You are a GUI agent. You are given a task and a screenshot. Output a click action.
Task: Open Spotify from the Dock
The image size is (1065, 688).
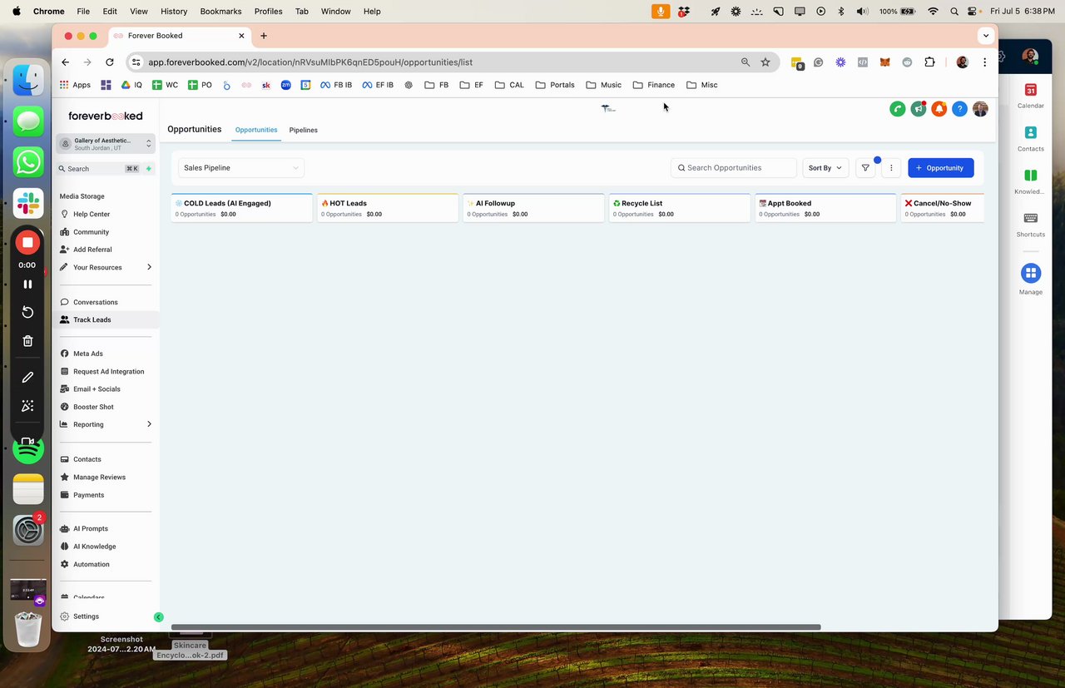[28, 450]
